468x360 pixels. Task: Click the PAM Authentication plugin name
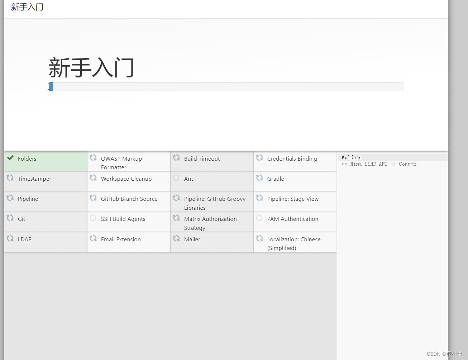tap(293, 219)
